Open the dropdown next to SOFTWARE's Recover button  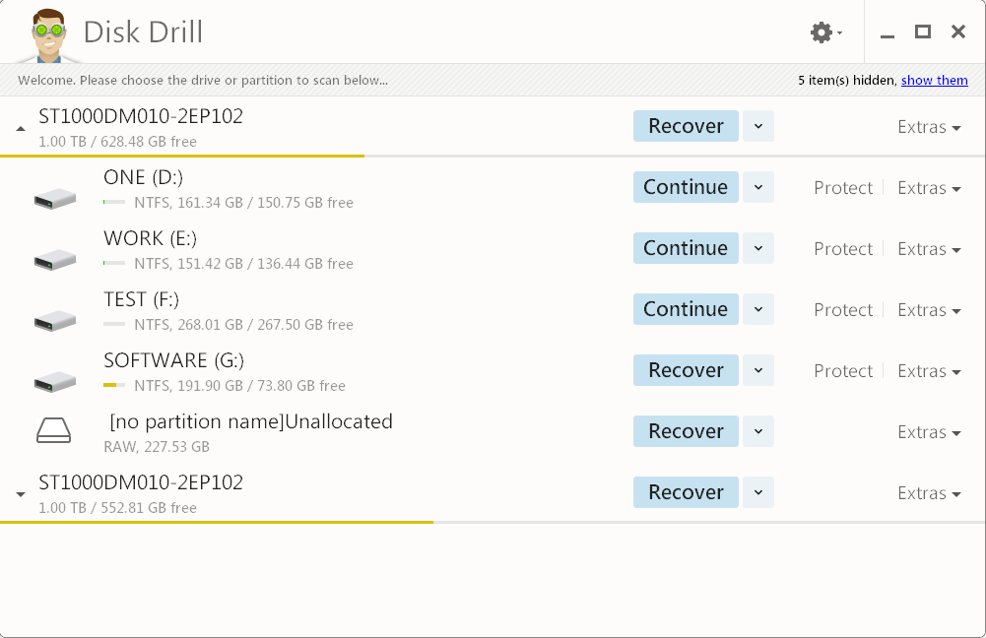(x=756, y=369)
